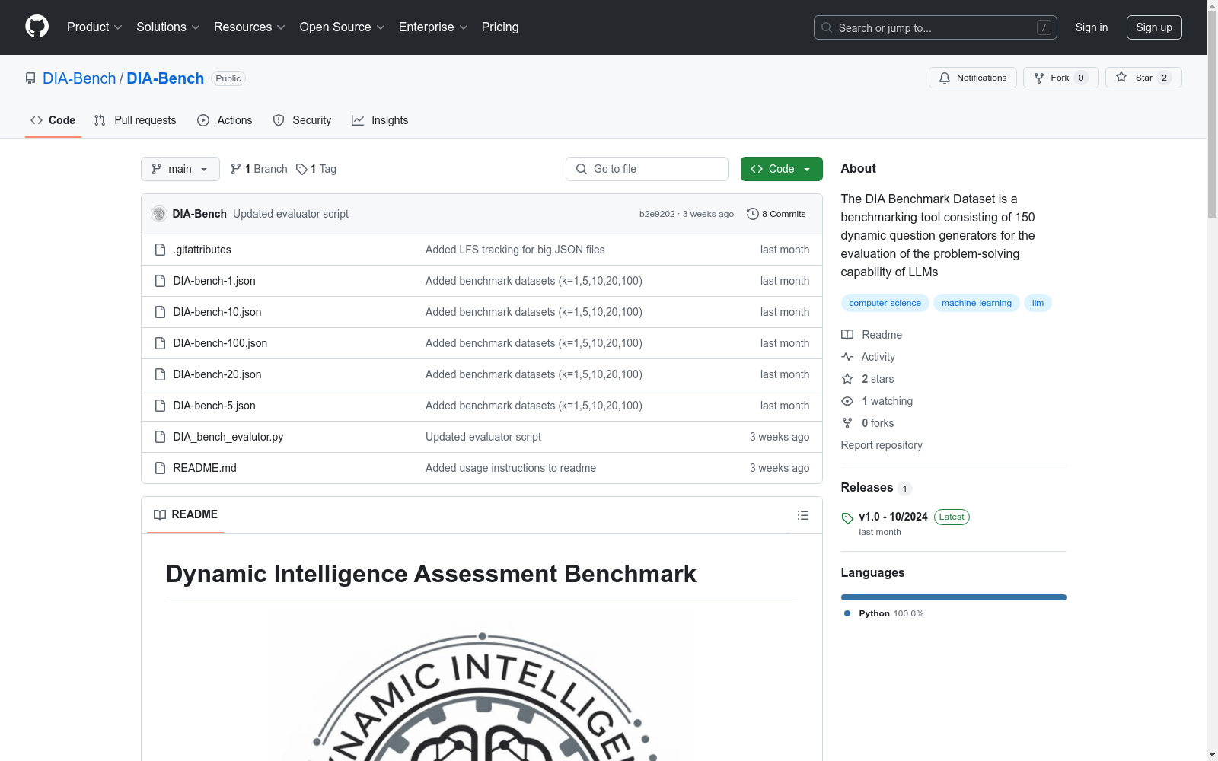
Task: Open the green Code dropdown
Action: point(781,169)
